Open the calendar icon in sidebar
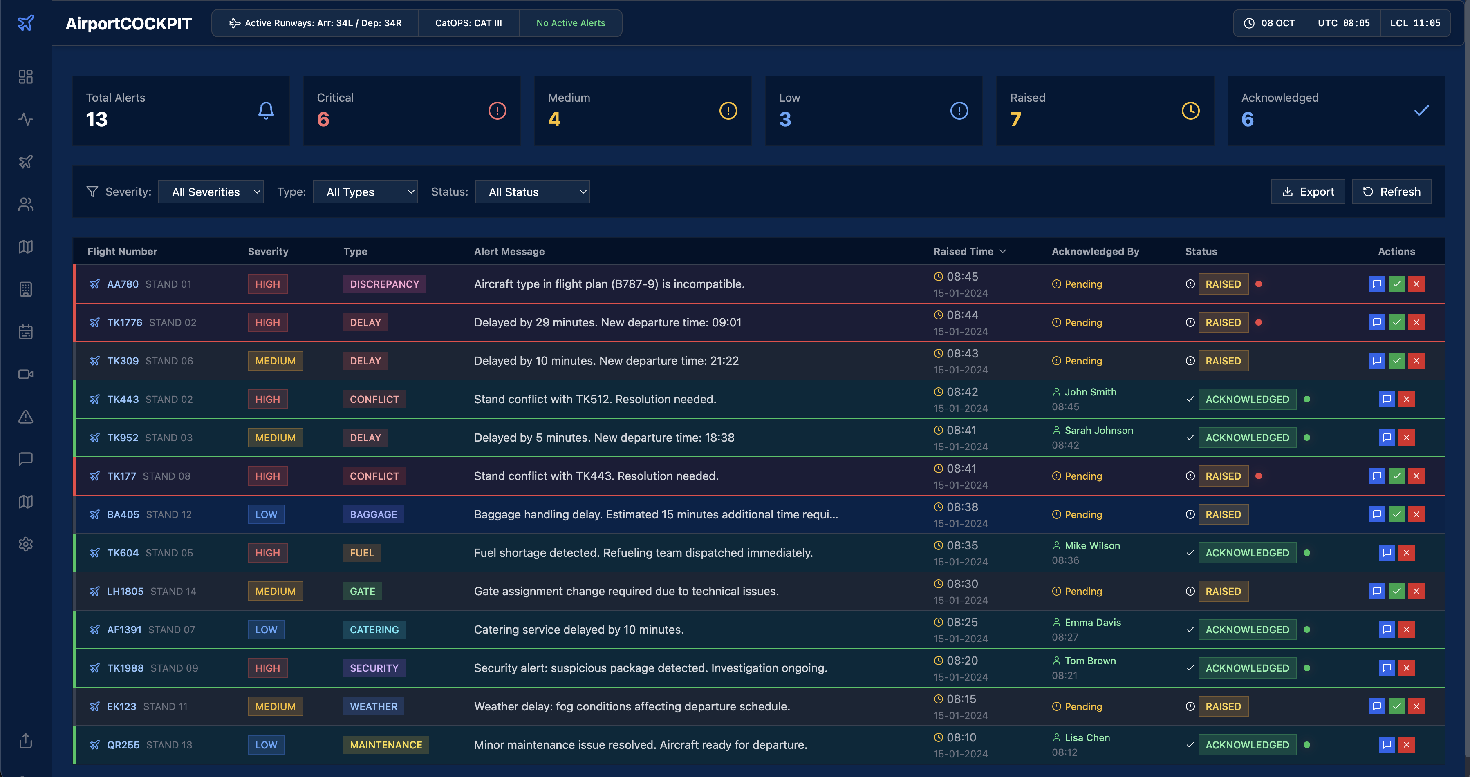The image size is (1470, 777). pos(26,332)
